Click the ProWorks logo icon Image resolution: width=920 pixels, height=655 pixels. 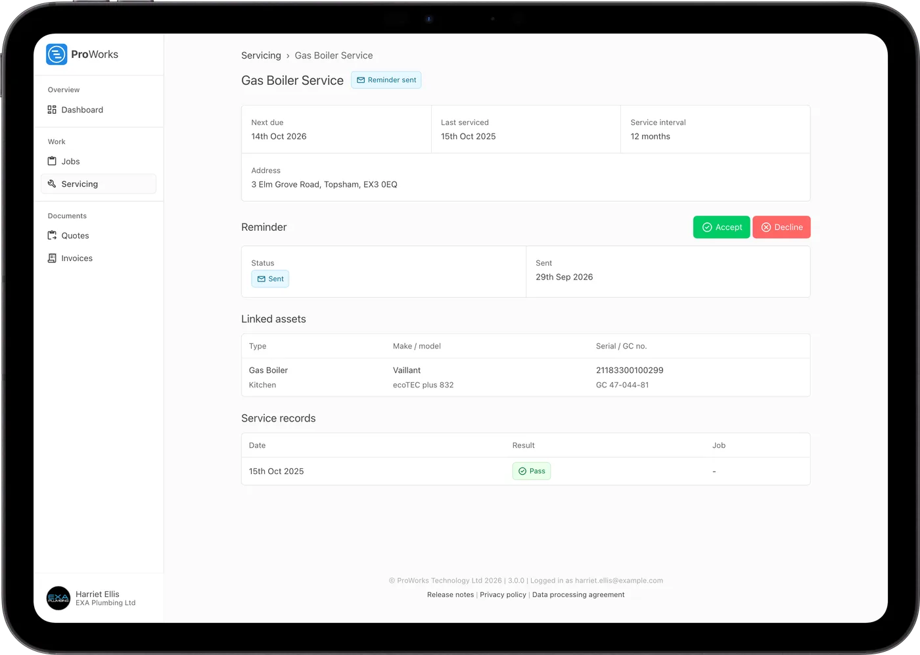[57, 55]
